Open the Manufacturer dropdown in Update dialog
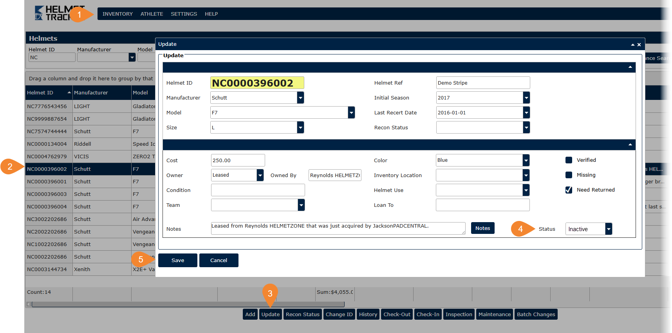The image size is (672, 333). point(300,98)
